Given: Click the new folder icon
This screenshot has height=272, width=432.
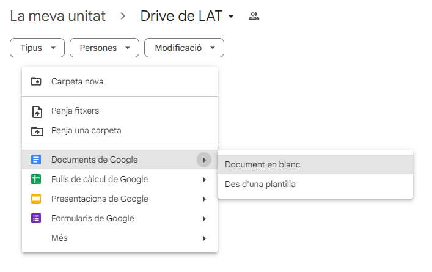Looking at the screenshot, I should [36, 81].
